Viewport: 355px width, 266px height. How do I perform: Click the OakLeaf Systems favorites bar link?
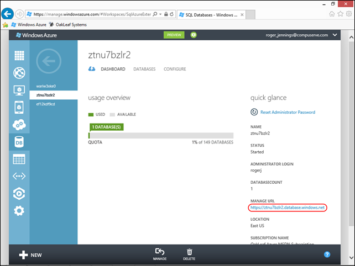point(68,25)
